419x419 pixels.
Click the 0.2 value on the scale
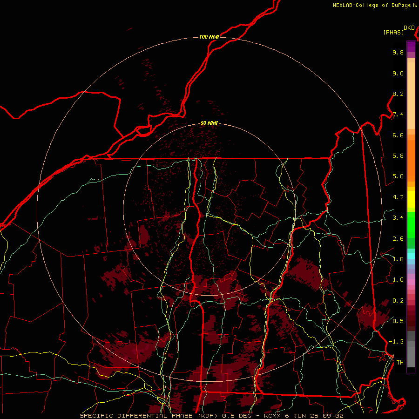coord(398,301)
